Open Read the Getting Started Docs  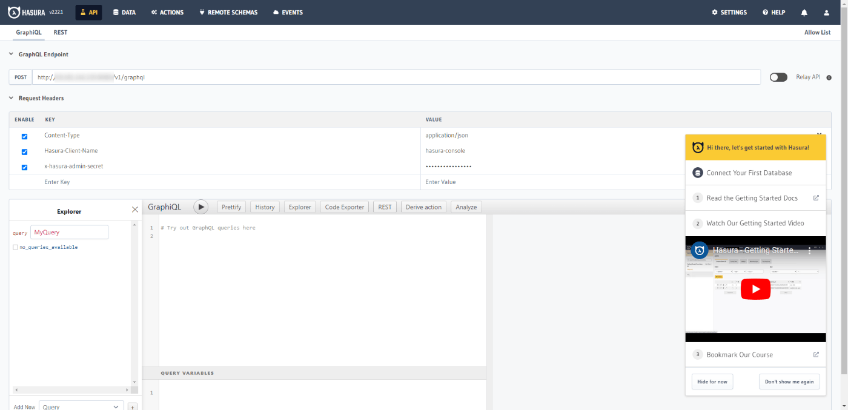click(x=752, y=198)
